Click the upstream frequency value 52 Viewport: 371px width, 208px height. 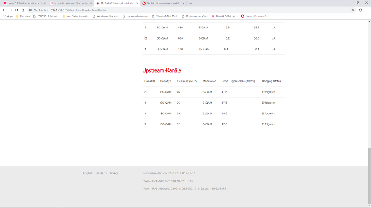click(x=178, y=124)
